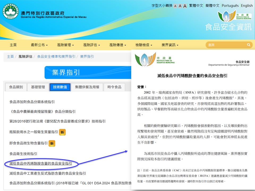Switch to the 食品類別 tab
Screen dimensions: 255x191
16,87
